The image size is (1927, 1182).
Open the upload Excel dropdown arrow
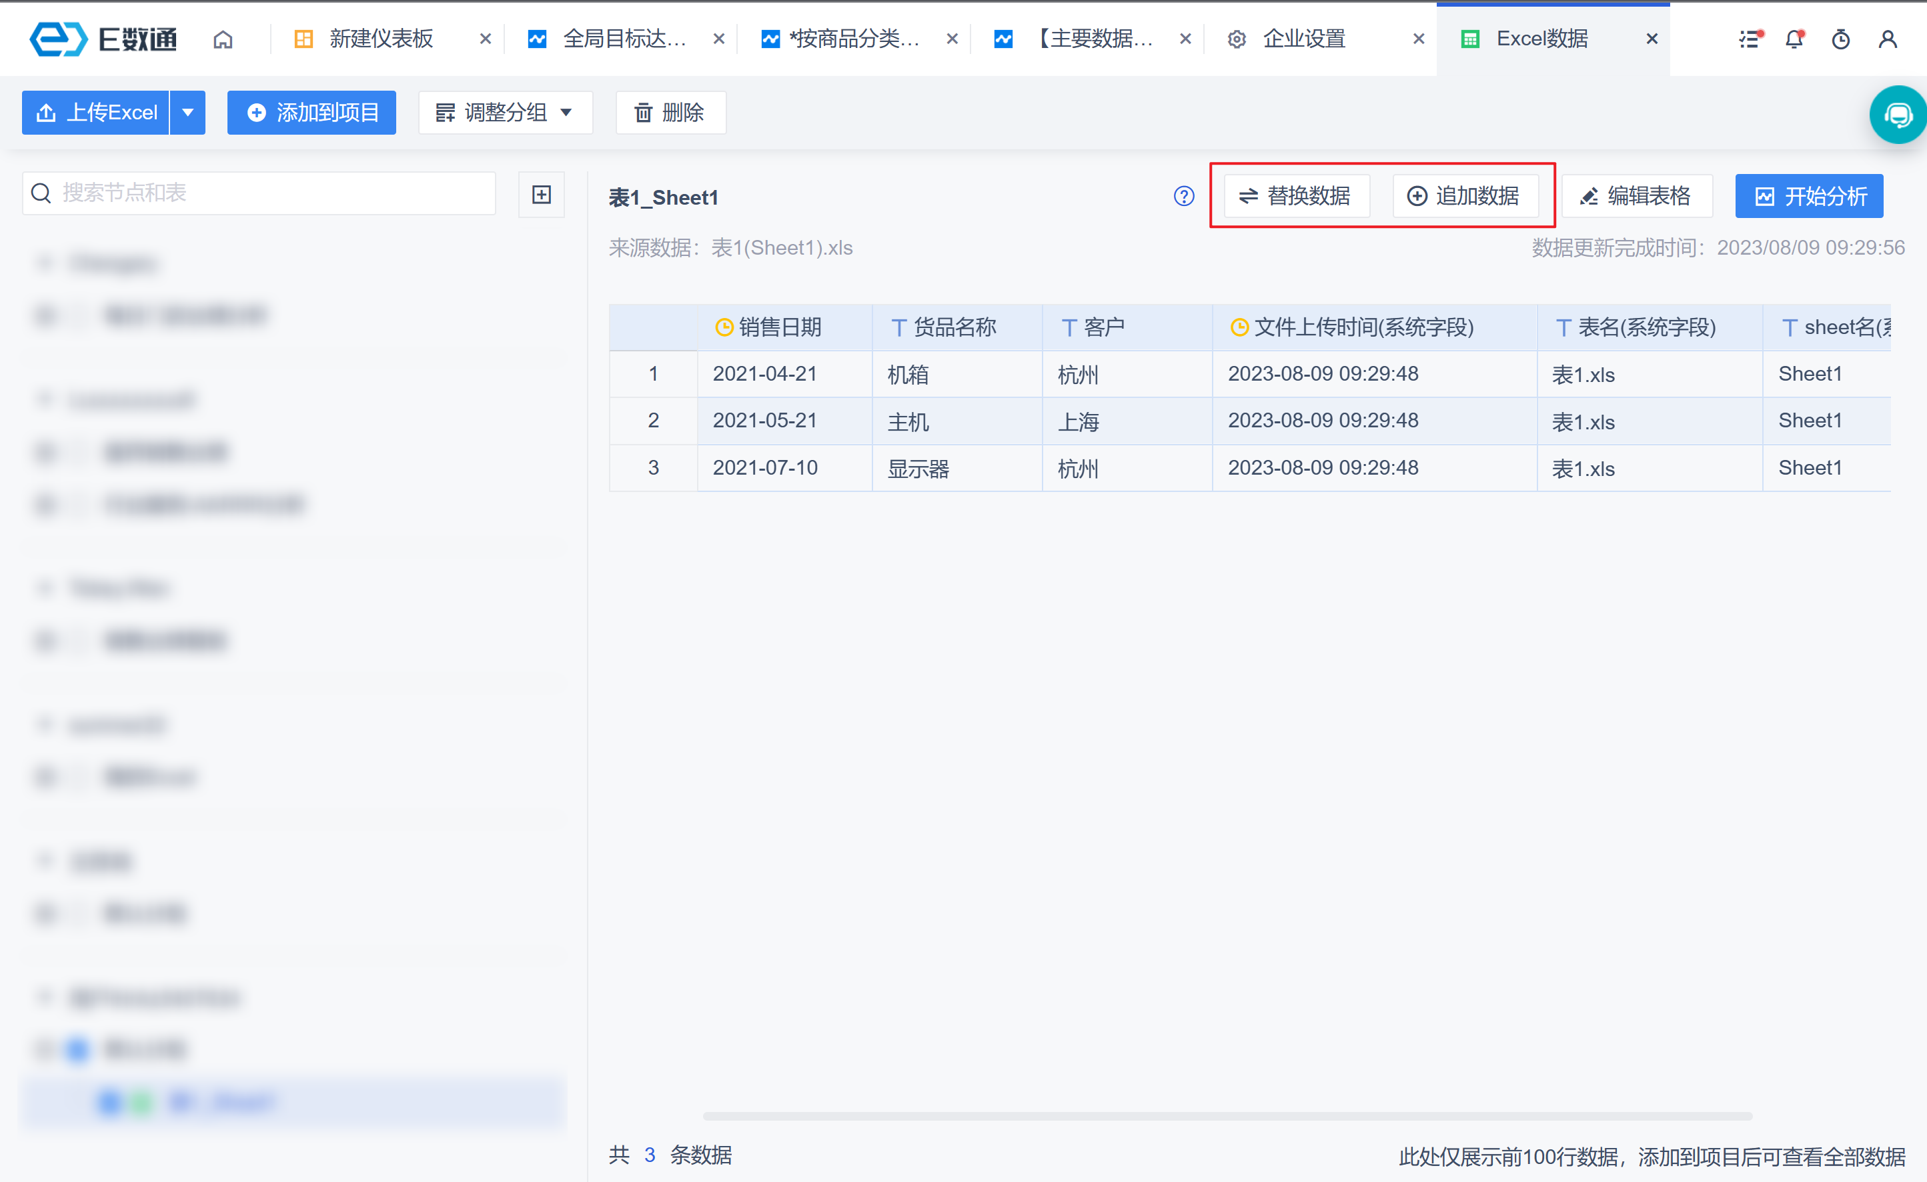pos(187,113)
